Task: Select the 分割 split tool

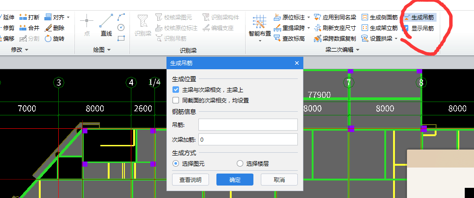Action: [29, 39]
